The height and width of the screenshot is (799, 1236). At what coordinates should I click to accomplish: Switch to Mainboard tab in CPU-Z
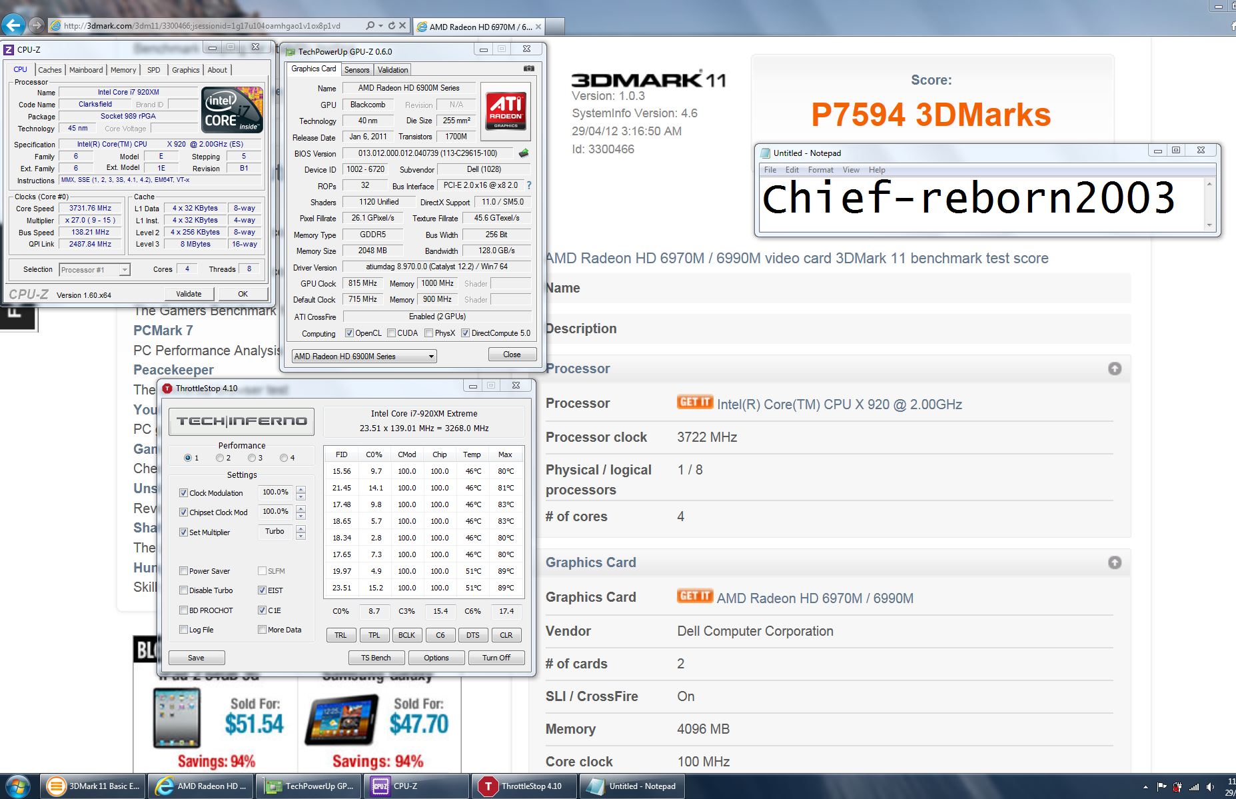[x=86, y=70]
